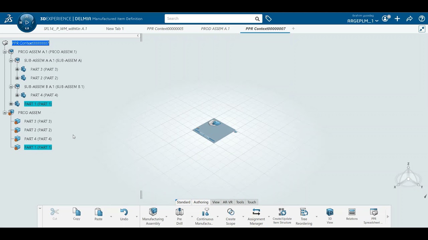Open the Undo dropdown arrow
This screenshot has height=240, width=428.
pyautogui.click(x=136, y=217)
